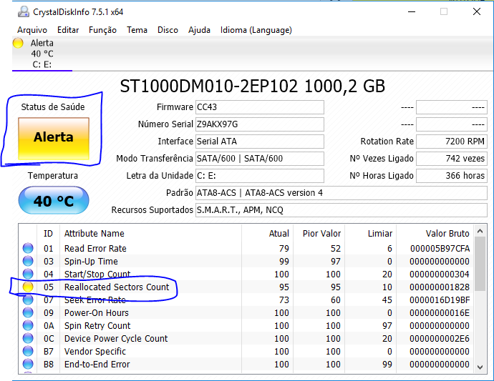Open the Idioma (Language) menu
Image resolution: width=494 pixels, height=381 pixels.
pyautogui.click(x=256, y=30)
